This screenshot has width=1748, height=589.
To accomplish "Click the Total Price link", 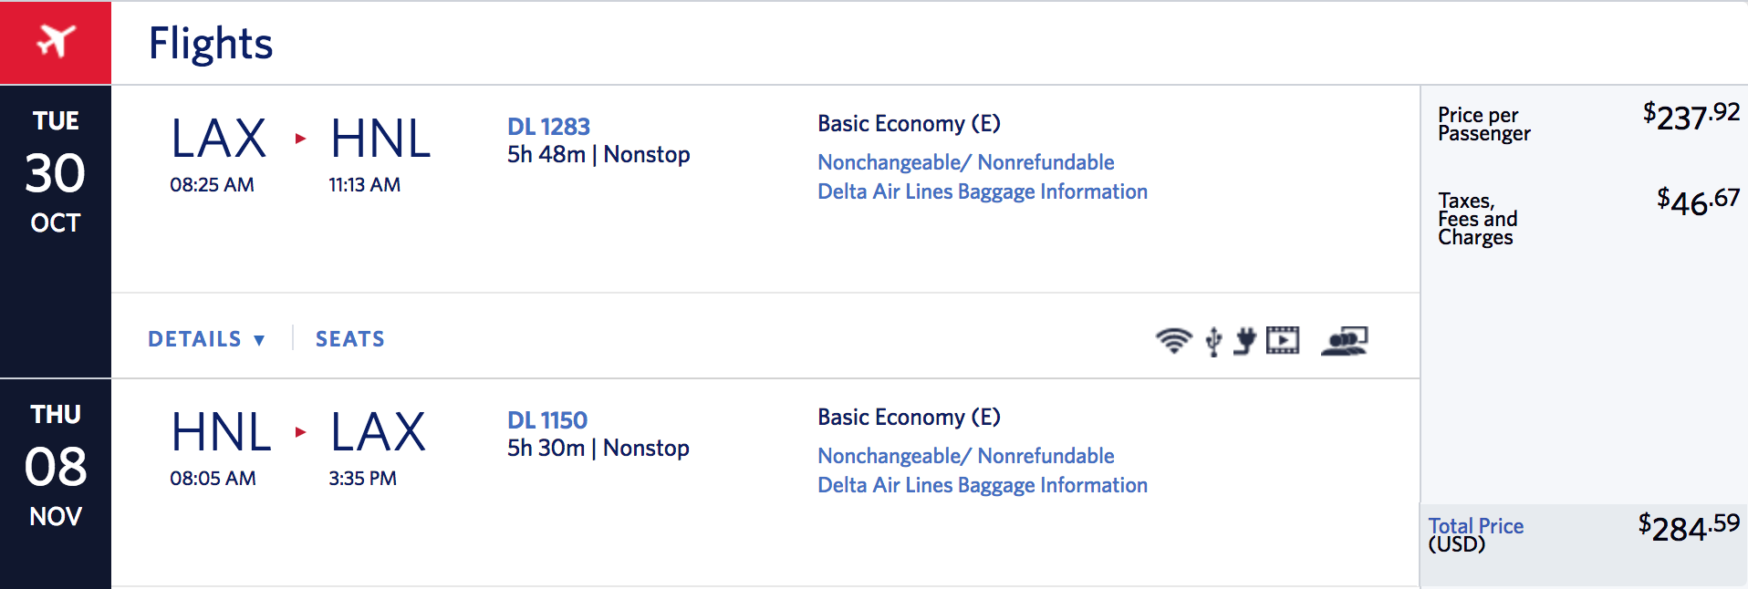I will (x=1475, y=526).
